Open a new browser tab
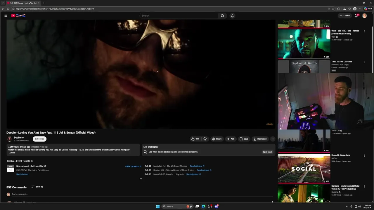This screenshot has height=210, width=374. click(x=44, y=3)
